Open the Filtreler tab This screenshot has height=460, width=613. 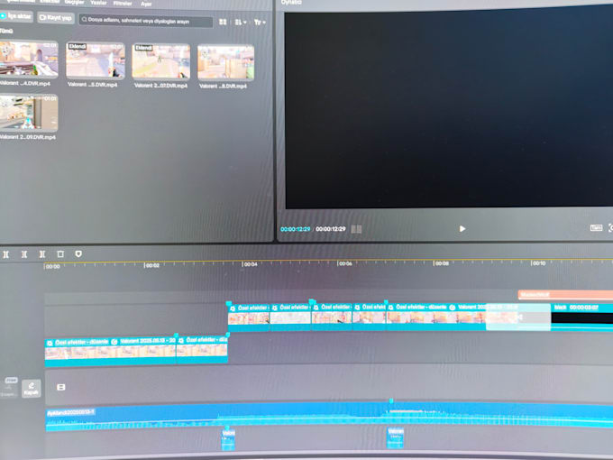pyautogui.click(x=123, y=3)
